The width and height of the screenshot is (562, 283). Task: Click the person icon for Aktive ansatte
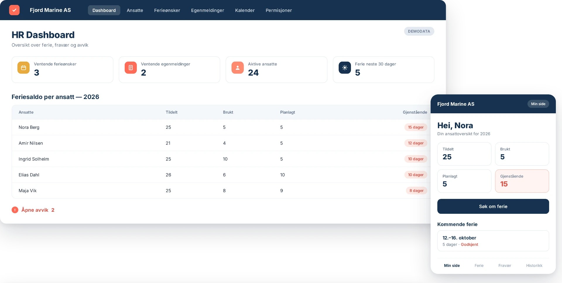coord(238,68)
